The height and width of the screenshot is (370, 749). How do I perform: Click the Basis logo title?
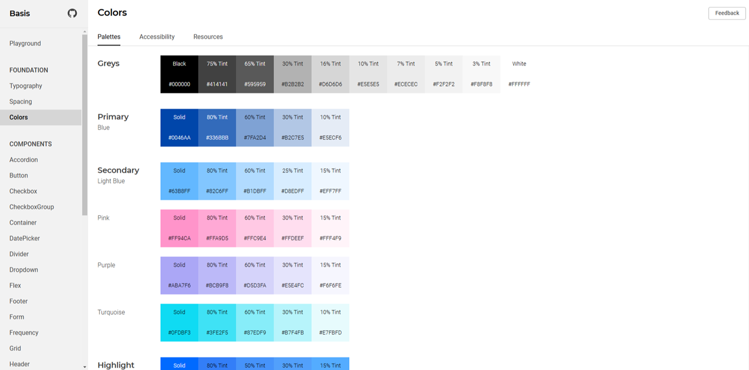(20, 13)
